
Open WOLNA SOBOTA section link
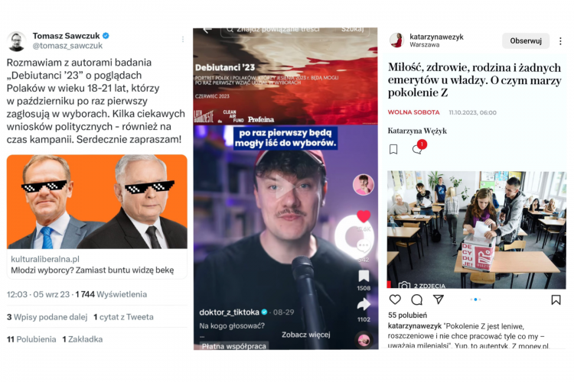click(x=413, y=112)
